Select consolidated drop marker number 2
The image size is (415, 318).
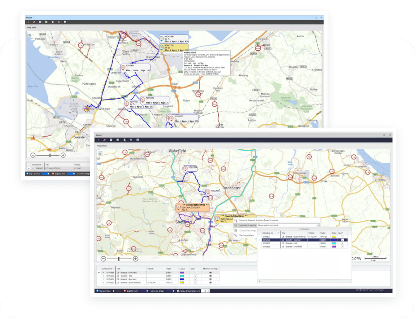(x=178, y=207)
